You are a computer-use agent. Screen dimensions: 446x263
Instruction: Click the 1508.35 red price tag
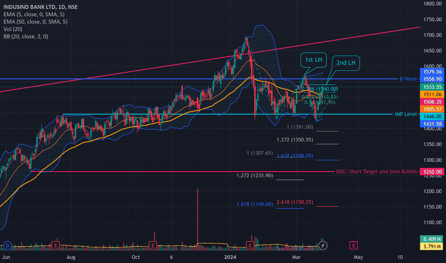[432, 102]
